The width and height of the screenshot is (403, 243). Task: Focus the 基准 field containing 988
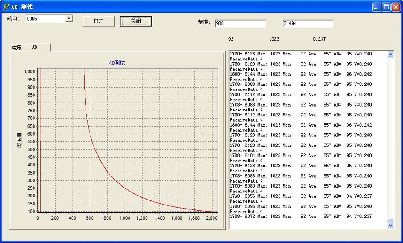(x=240, y=24)
